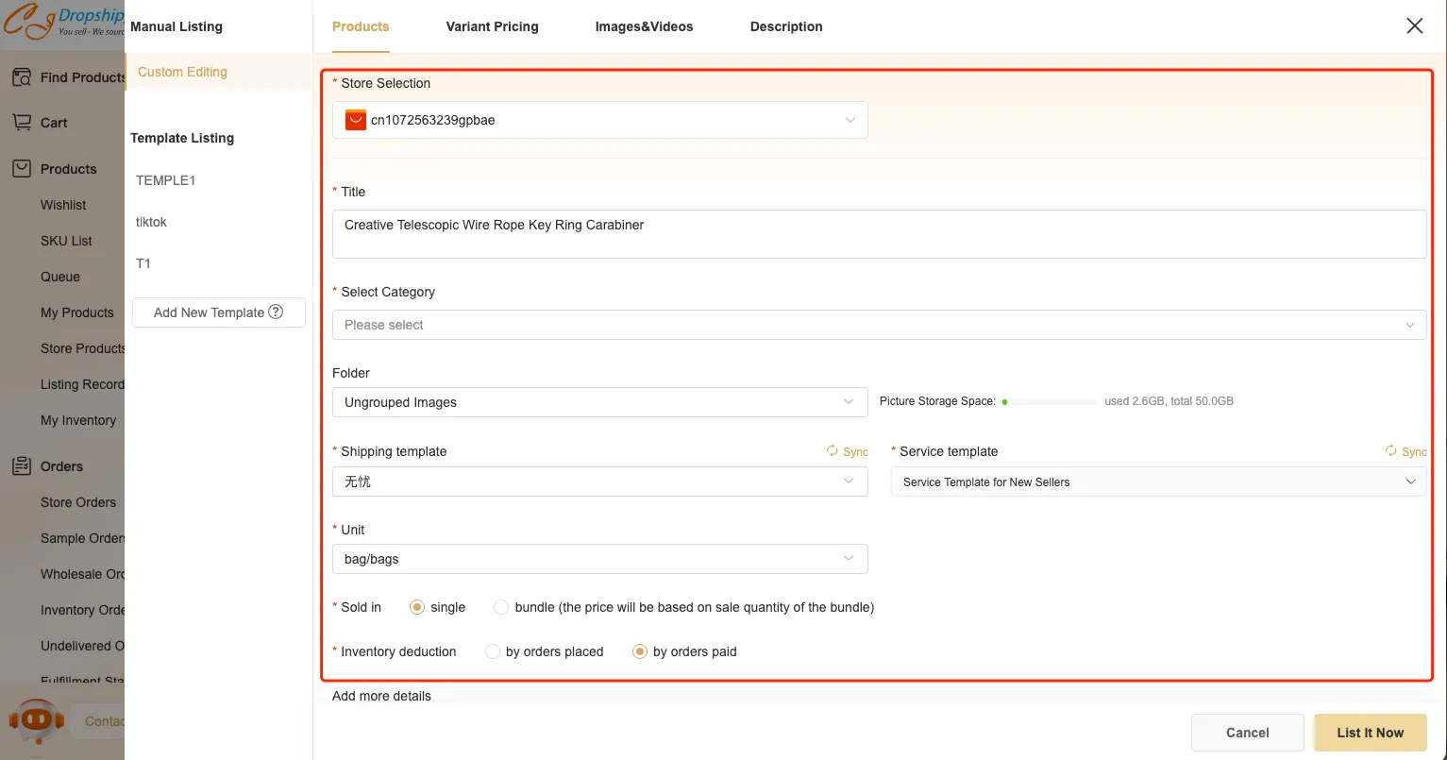
Task: Click the Cancel button
Action: (x=1247, y=733)
